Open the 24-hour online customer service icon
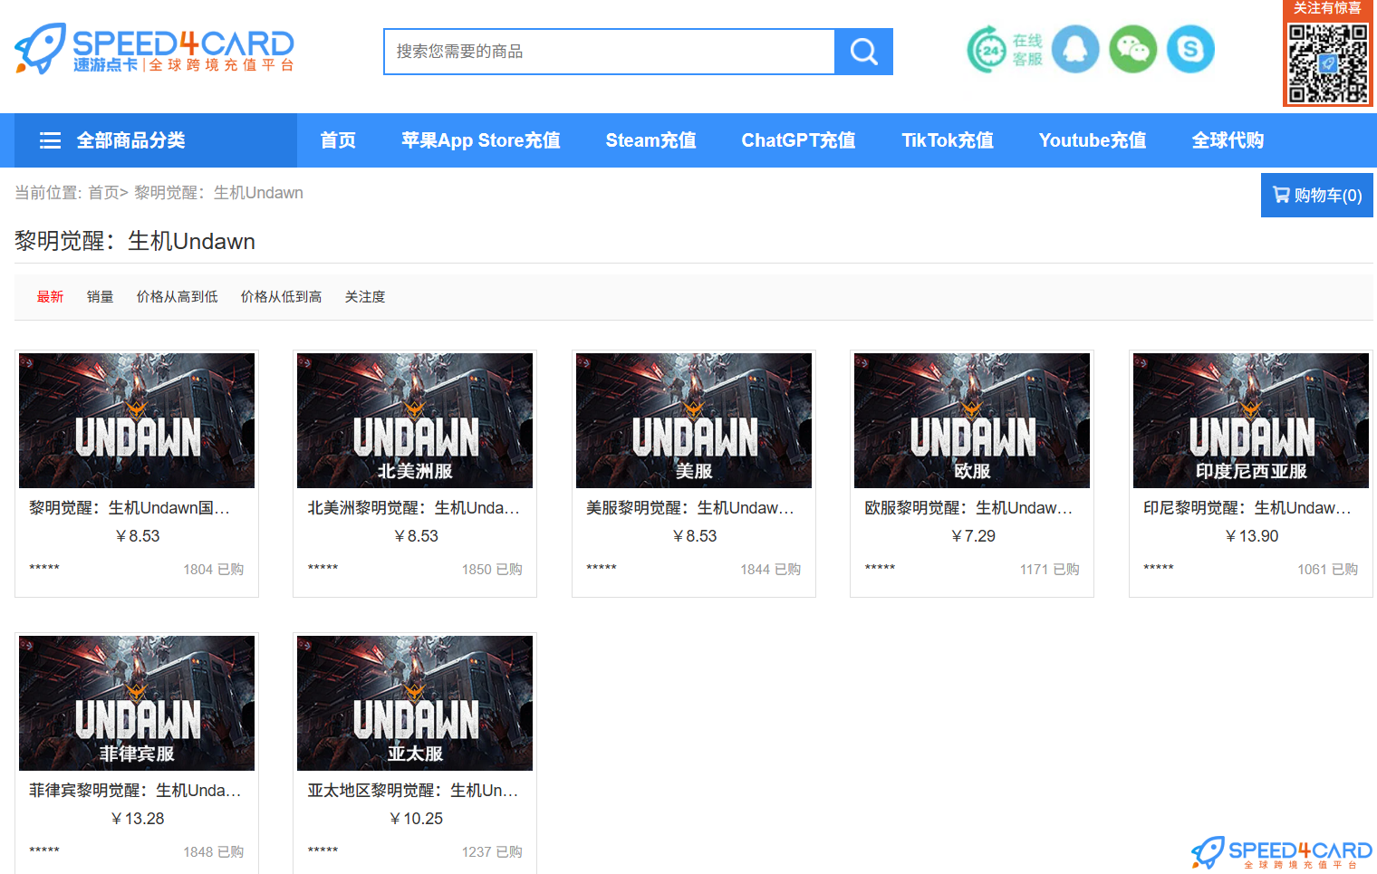Image resolution: width=1377 pixels, height=874 pixels. pyautogui.click(x=1005, y=49)
